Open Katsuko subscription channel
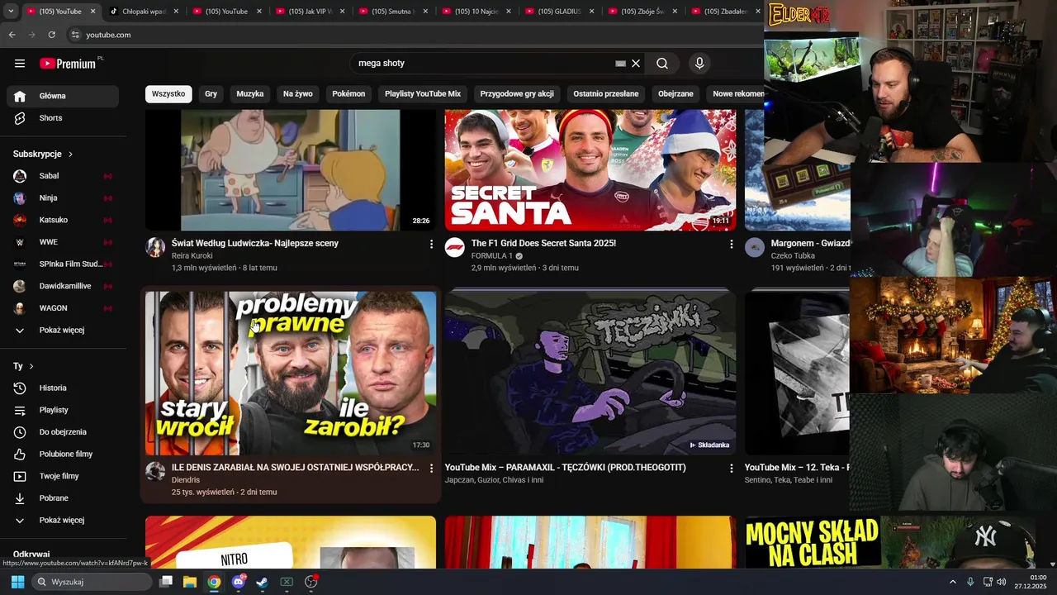This screenshot has width=1057, height=595. pyautogui.click(x=63, y=221)
